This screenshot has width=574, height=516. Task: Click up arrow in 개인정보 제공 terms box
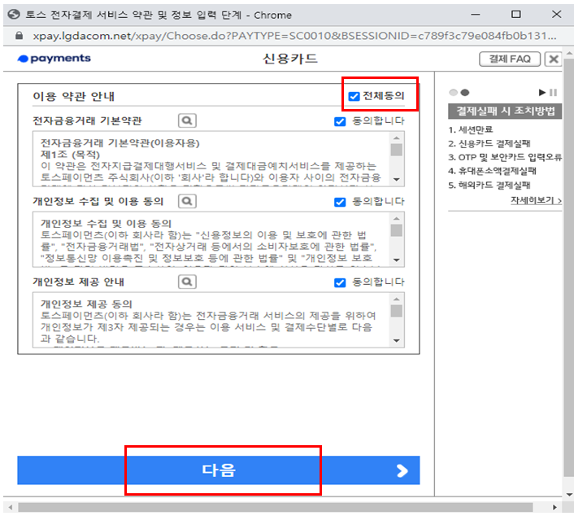click(397, 300)
